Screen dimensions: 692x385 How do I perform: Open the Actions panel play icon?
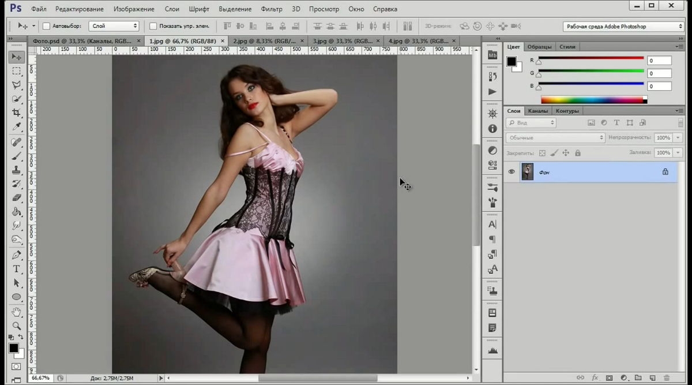tap(492, 91)
